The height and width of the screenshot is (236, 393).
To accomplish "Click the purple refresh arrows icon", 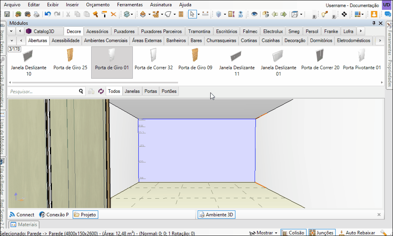I will pos(101,91).
